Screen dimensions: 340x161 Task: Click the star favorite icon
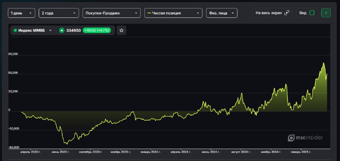tap(122, 31)
